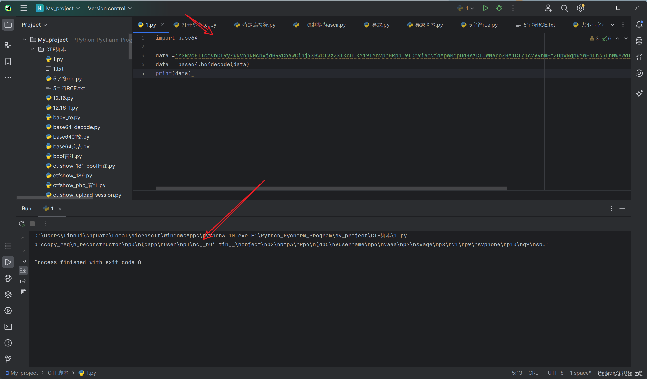
Task: Open the main hamburger menu
Action: (x=24, y=8)
